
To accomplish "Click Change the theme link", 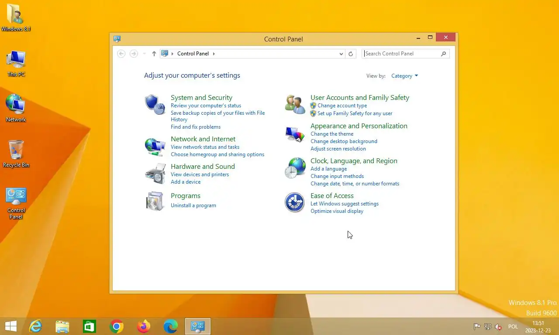I will coord(332,134).
